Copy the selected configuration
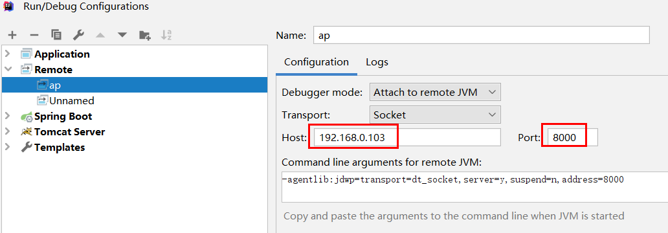The image size is (668, 233). pos(56,35)
